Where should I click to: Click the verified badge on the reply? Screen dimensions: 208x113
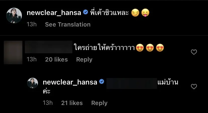coord(102,82)
